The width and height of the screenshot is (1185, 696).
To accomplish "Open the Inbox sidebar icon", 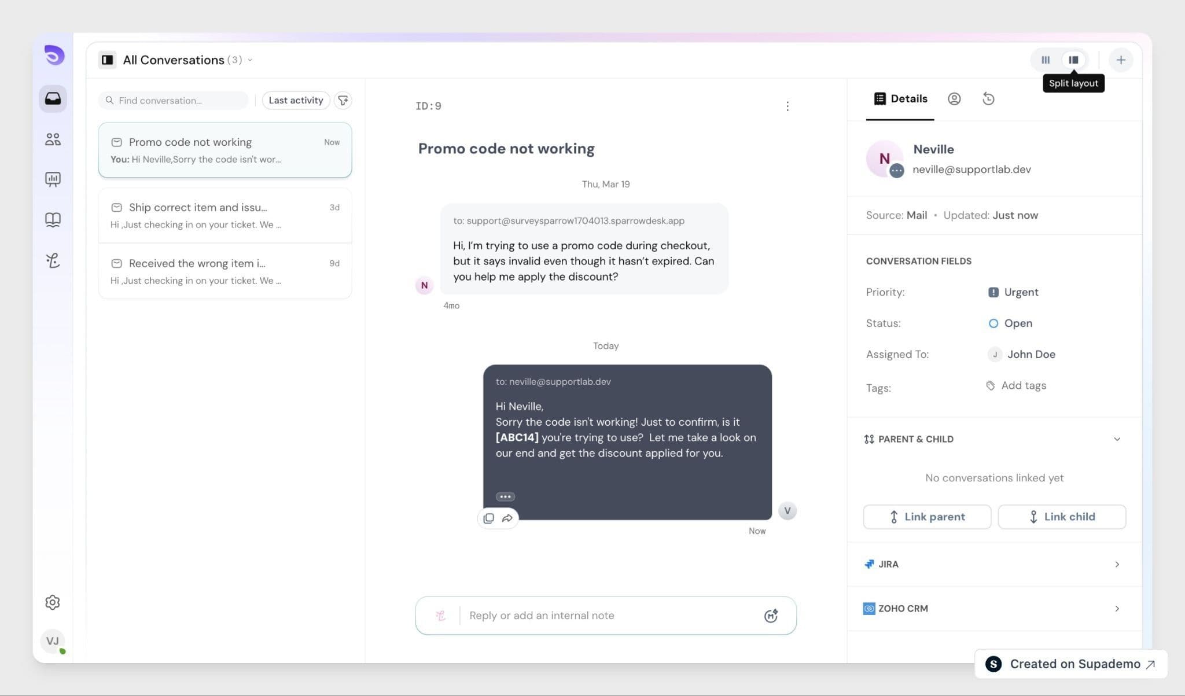I will point(53,98).
